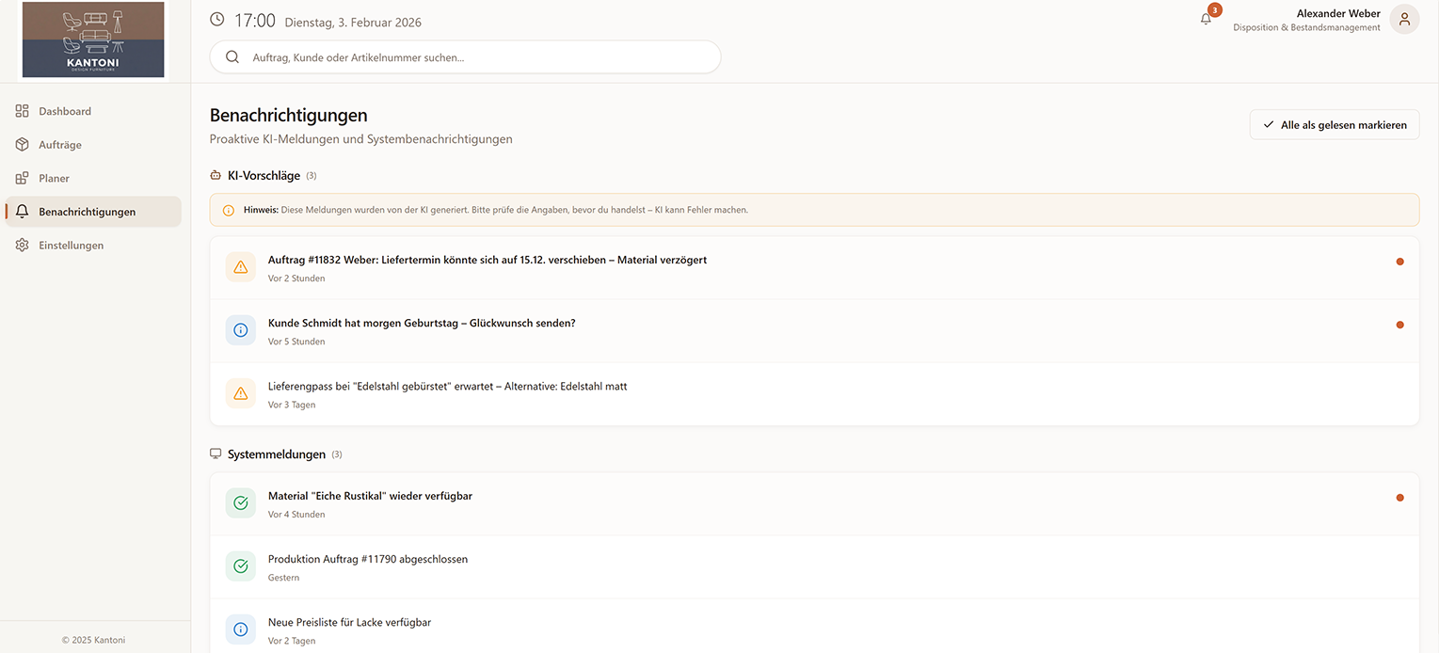Go to Aufträge in sidebar
Image resolution: width=1439 pixels, height=653 pixels.
59,145
